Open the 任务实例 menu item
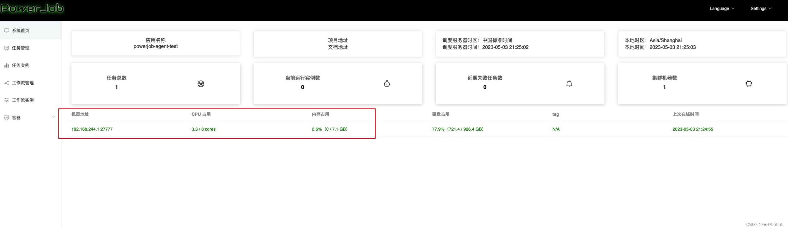The height and width of the screenshot is (229, 788). 31,65
